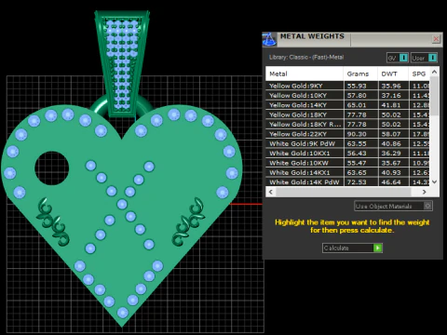Select the Yellow Gold:14KY row

[x=347, y=105]
